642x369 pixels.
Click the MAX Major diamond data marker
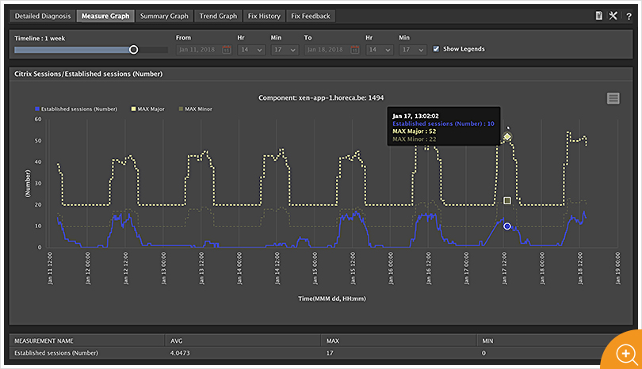[507, 137]
